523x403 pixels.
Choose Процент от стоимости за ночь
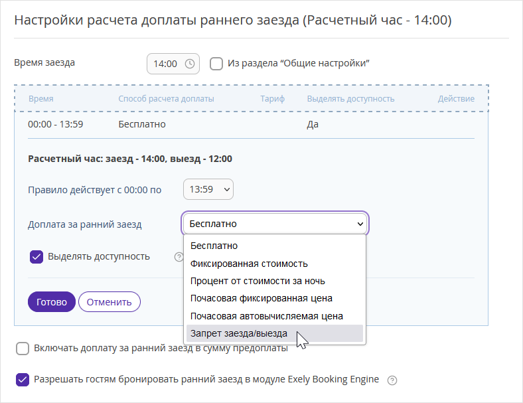tap(275, 281)
